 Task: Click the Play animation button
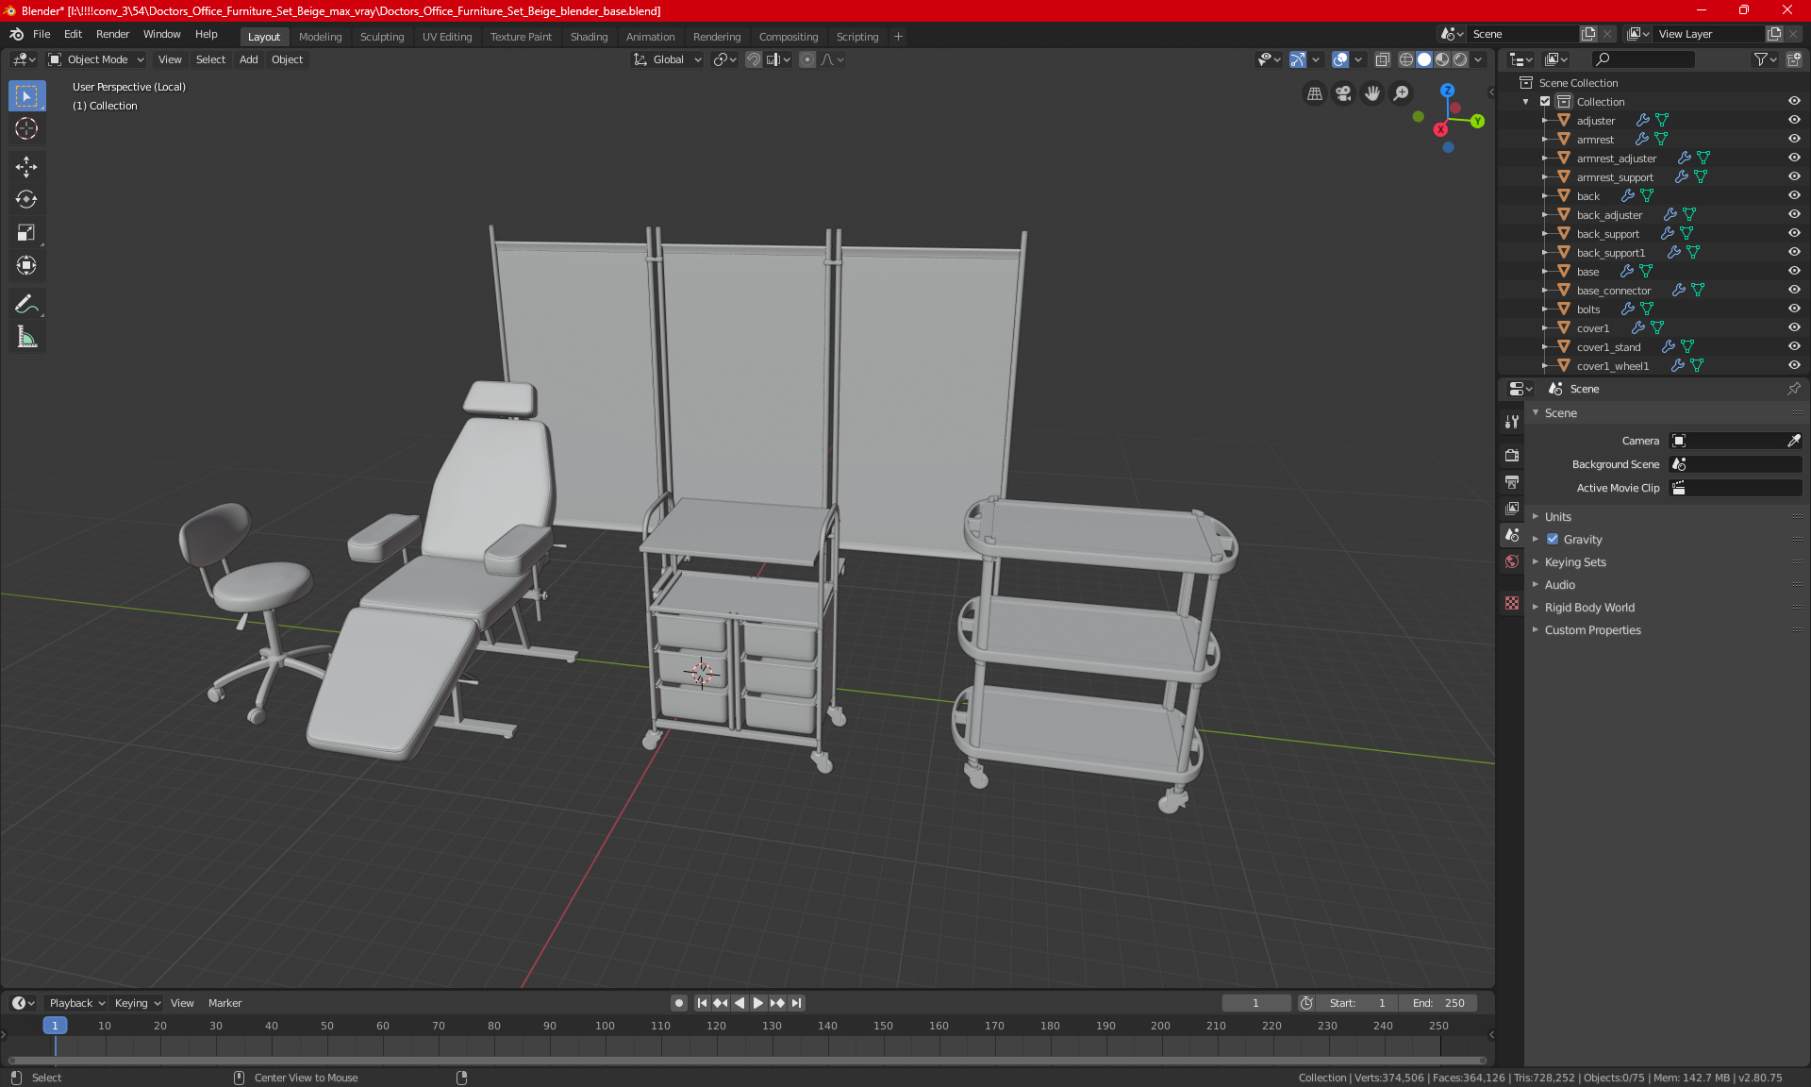pos(757,1003)
